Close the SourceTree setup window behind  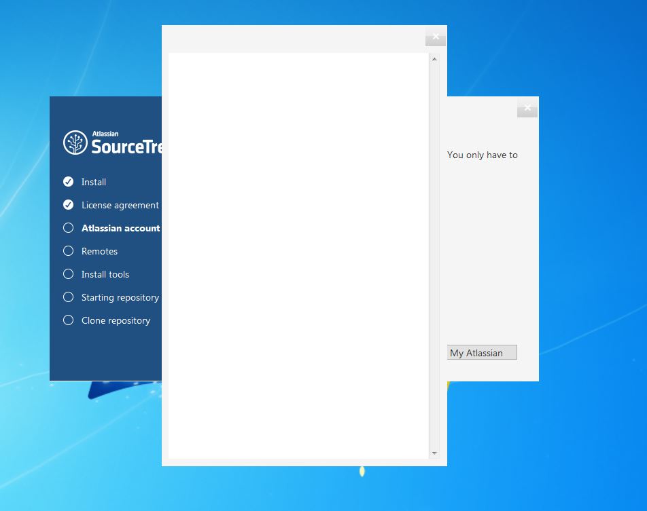(527, 108)
